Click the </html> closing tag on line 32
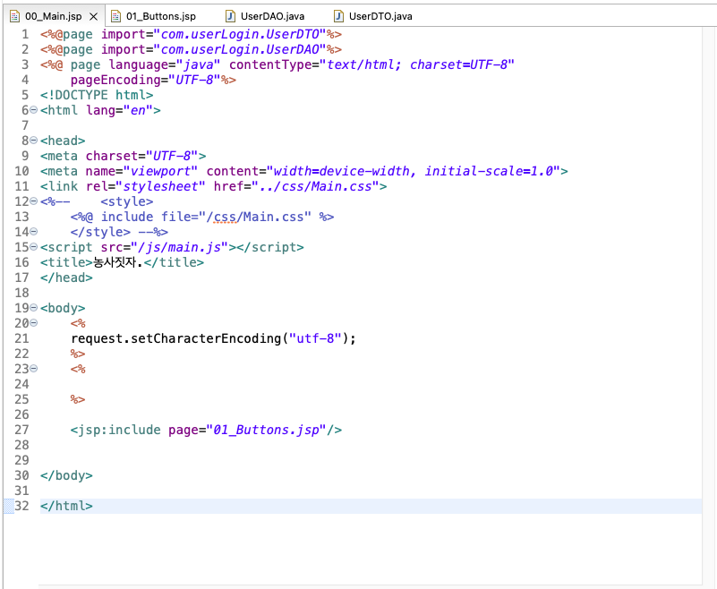The width and height of the screenshot is (717, 589). point(66,506)
